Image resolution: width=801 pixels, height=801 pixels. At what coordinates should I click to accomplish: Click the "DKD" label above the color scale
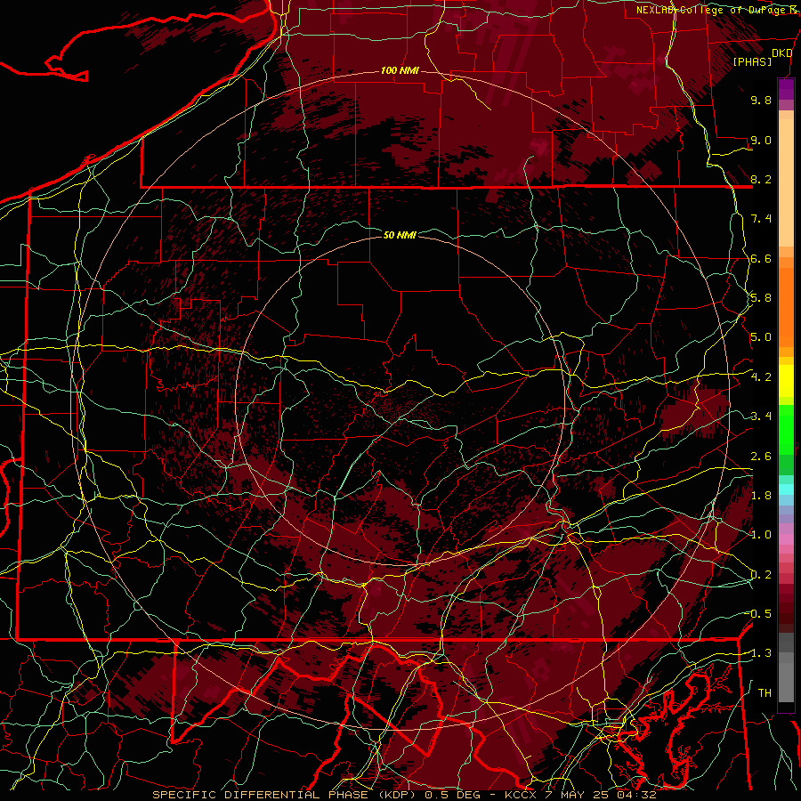tap(781, 53)
